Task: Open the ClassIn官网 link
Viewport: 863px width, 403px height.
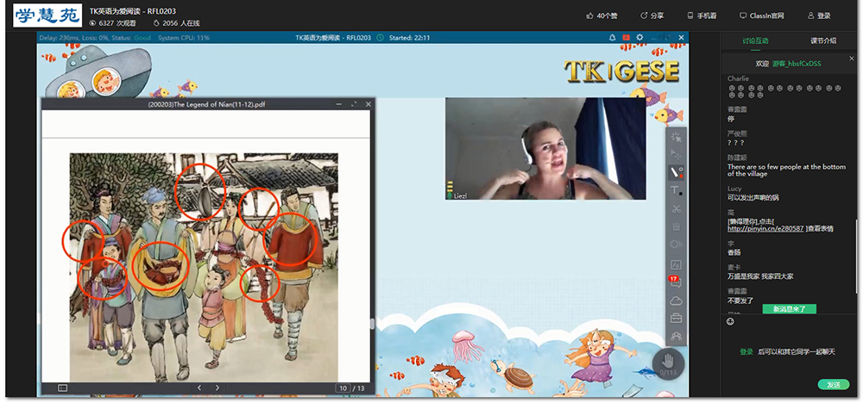Action: click(x=762, y=15)
